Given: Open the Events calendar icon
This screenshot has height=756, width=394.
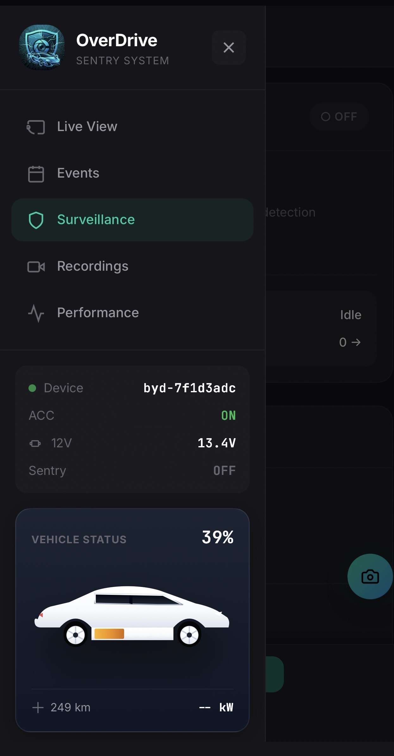Looking at the screenshot, I should click(x=36, y=173).
